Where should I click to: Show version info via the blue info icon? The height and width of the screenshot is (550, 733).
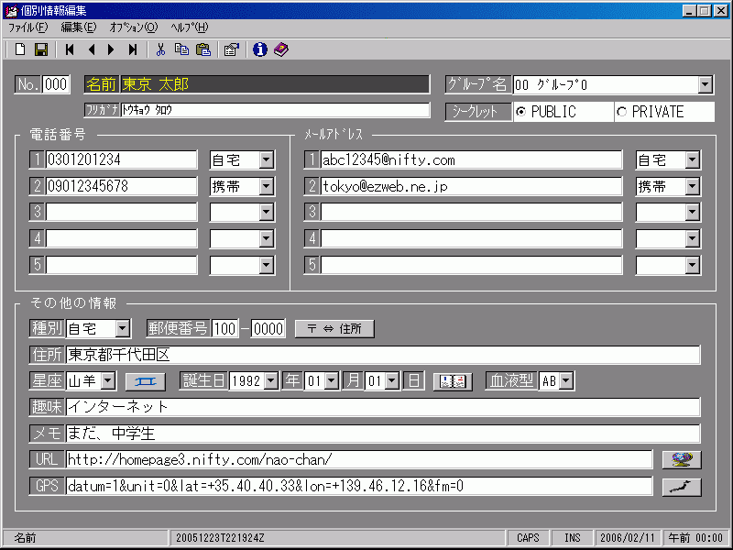click(260, 49)
